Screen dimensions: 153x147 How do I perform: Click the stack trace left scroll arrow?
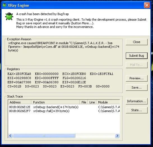coord(10,136)
